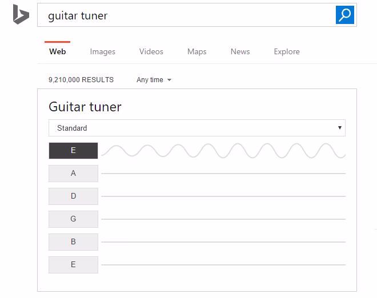Go to the News tab

(x=240, y=52)
